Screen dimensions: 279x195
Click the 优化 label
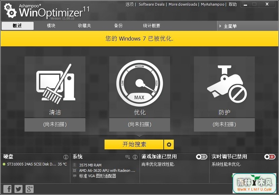[x=140, y=112]
